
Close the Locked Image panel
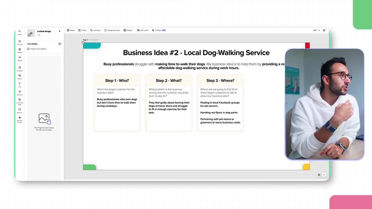pos(60,31)
